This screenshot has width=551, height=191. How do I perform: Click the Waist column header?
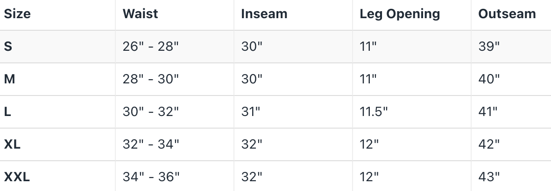click(x=140, y=14)
